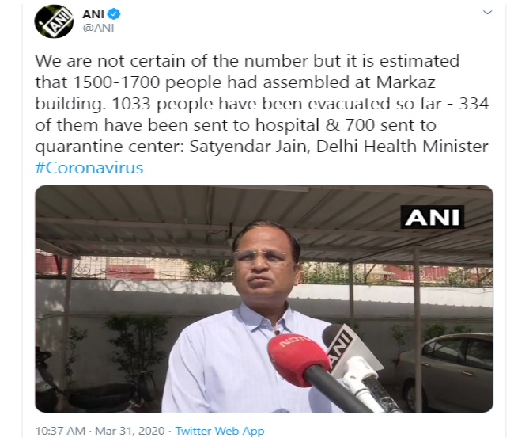This screenshot has height=438, width=514.
Task: Open the 10:37 AM Mar 31, 2020 timestamp
Action: pos(100,431)
